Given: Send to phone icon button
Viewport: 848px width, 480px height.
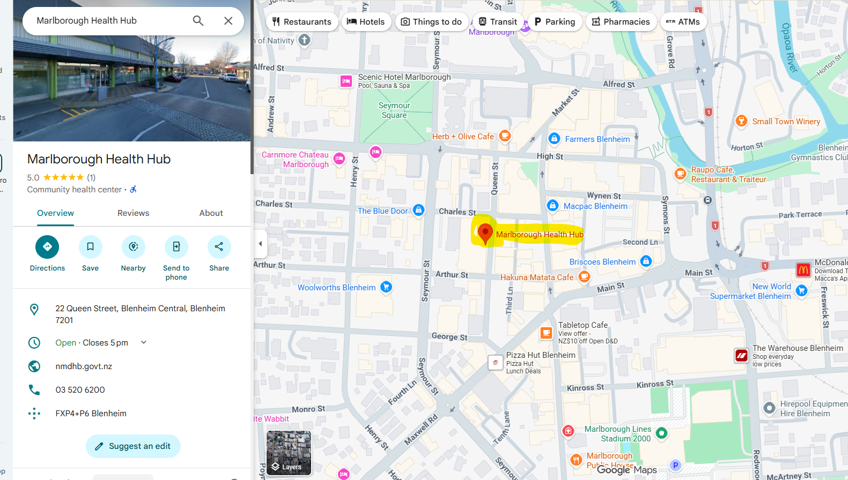Looking at the screenshot, I should [176, 247].
